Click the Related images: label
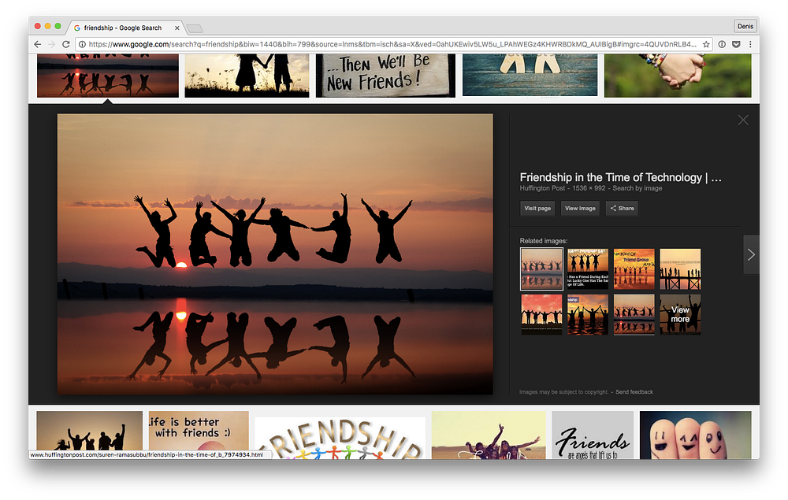This screenshot has width=788, height=500. tap(543, 241)
